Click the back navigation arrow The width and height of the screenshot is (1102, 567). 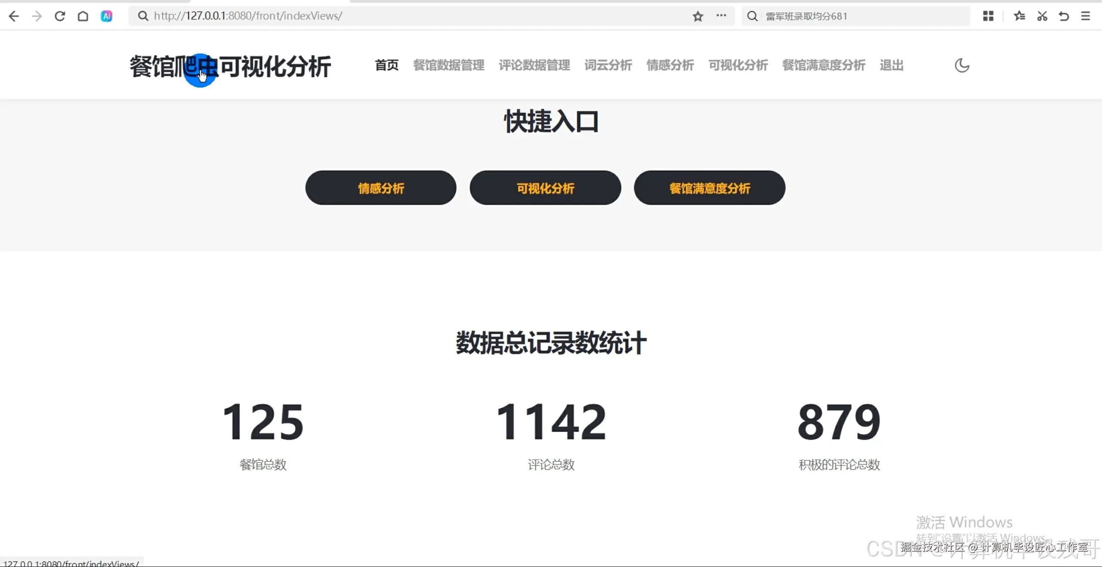(14, 16)
